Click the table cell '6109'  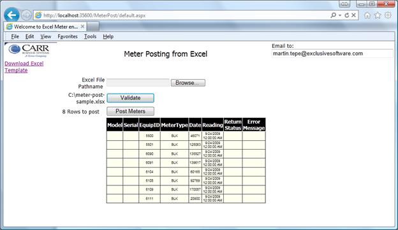click(149, 189)
